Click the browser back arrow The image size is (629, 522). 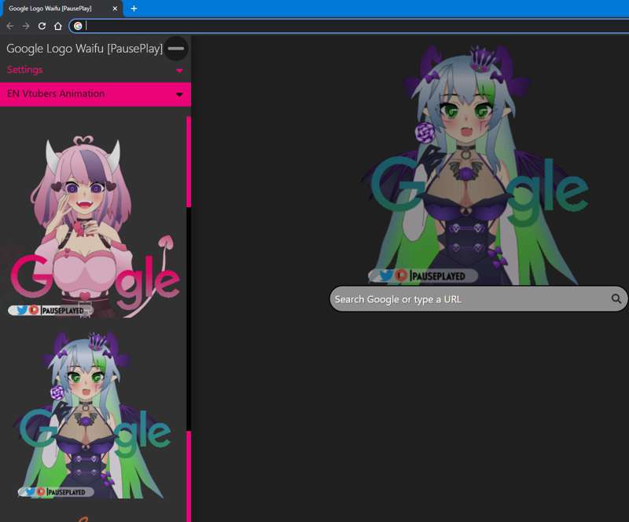click(x=10, y=26)
